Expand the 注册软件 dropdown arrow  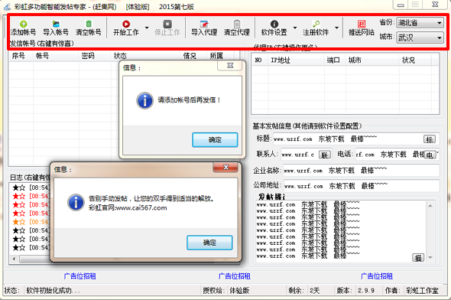click(x=336, y=28)
